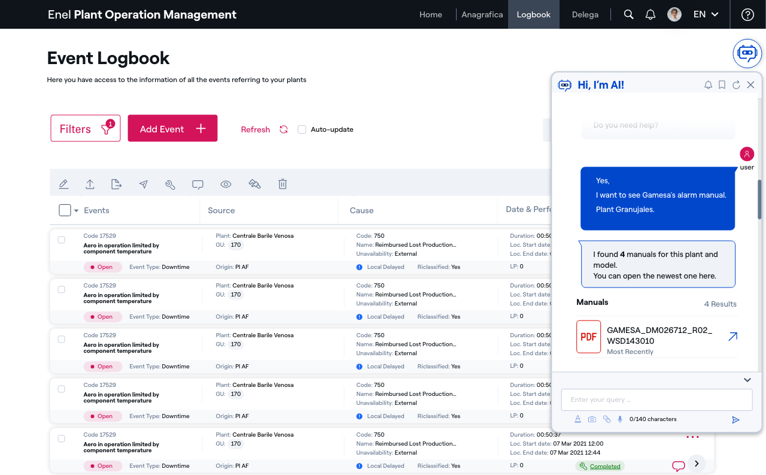Image resolution: width=766 pixels, height=475 pixels.
Task: Click the send paper-plane icon in event toolbar
Action: pyautogui.click(x=144, y=184)
